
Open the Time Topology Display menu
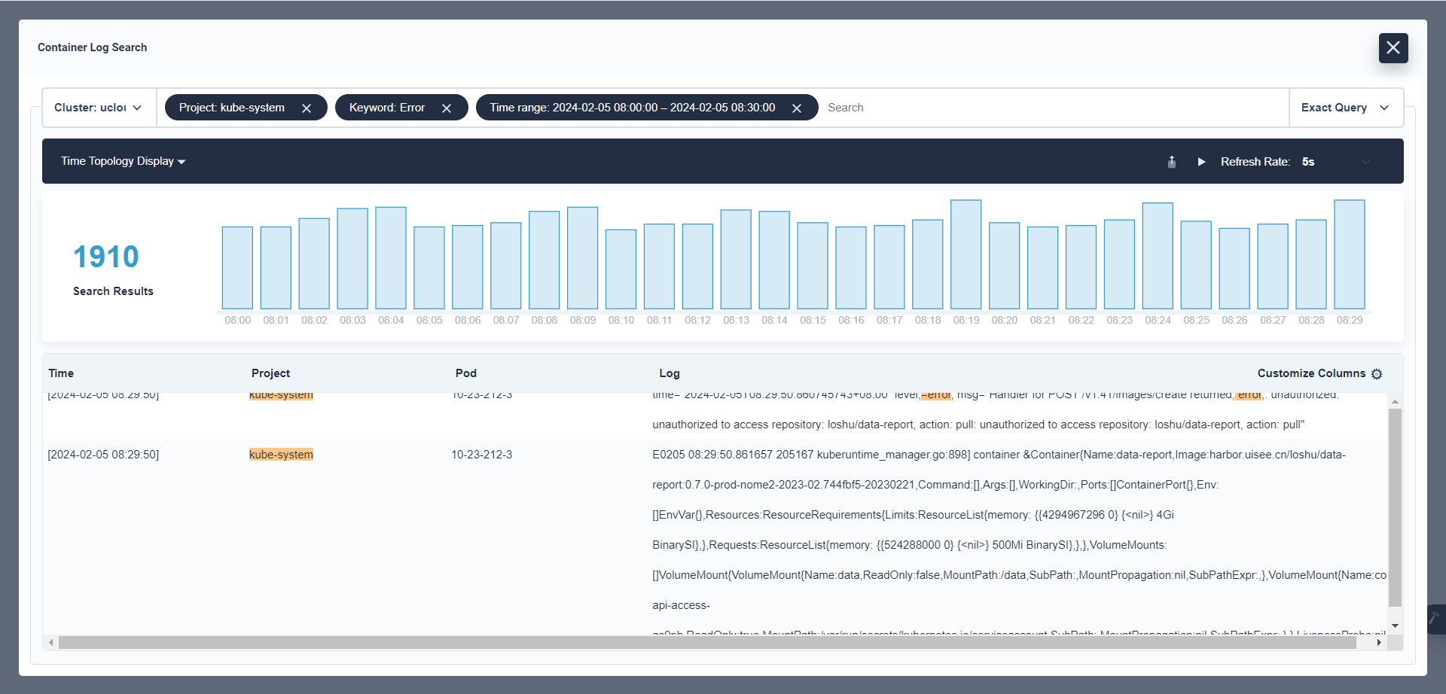(123, 161)
